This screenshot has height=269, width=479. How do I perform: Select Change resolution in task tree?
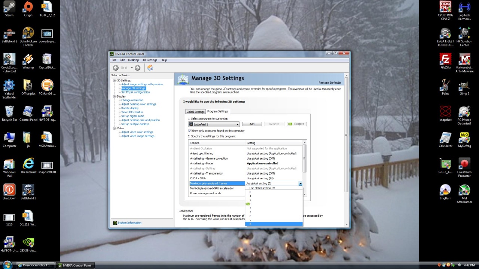pyautogui.click(x=132, y=100)
